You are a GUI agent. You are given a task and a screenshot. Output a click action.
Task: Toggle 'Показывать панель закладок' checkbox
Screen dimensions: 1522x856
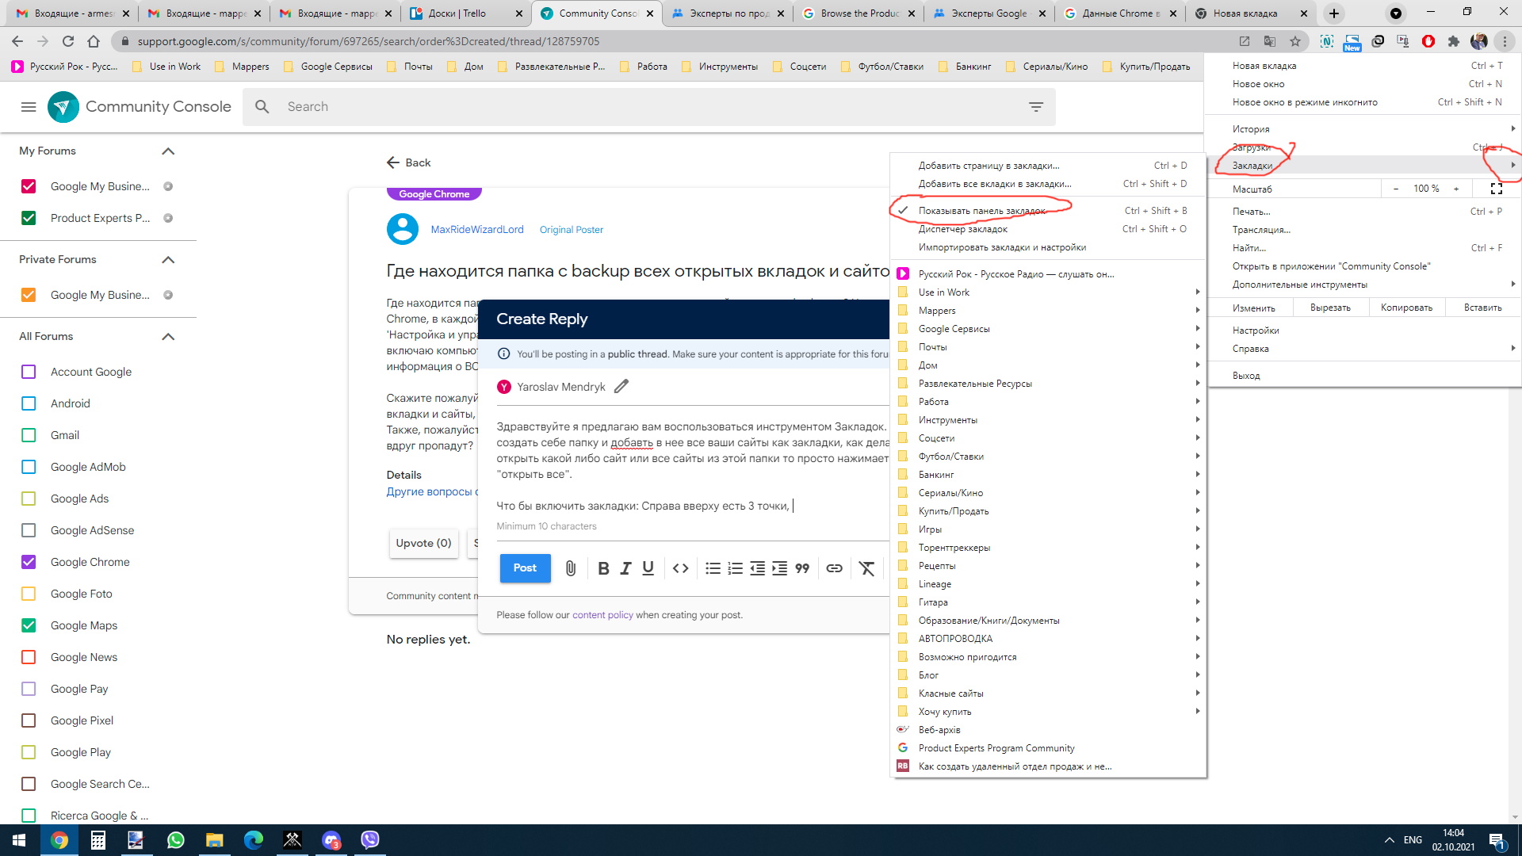pos(902,210)
